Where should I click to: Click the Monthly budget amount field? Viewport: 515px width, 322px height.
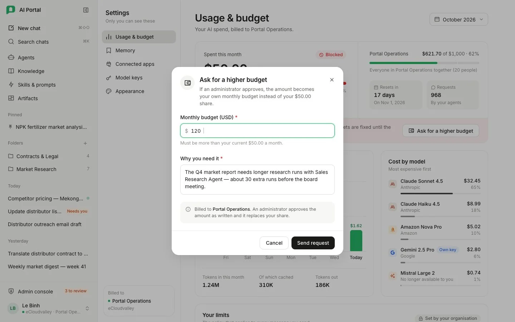coord(257,131)
